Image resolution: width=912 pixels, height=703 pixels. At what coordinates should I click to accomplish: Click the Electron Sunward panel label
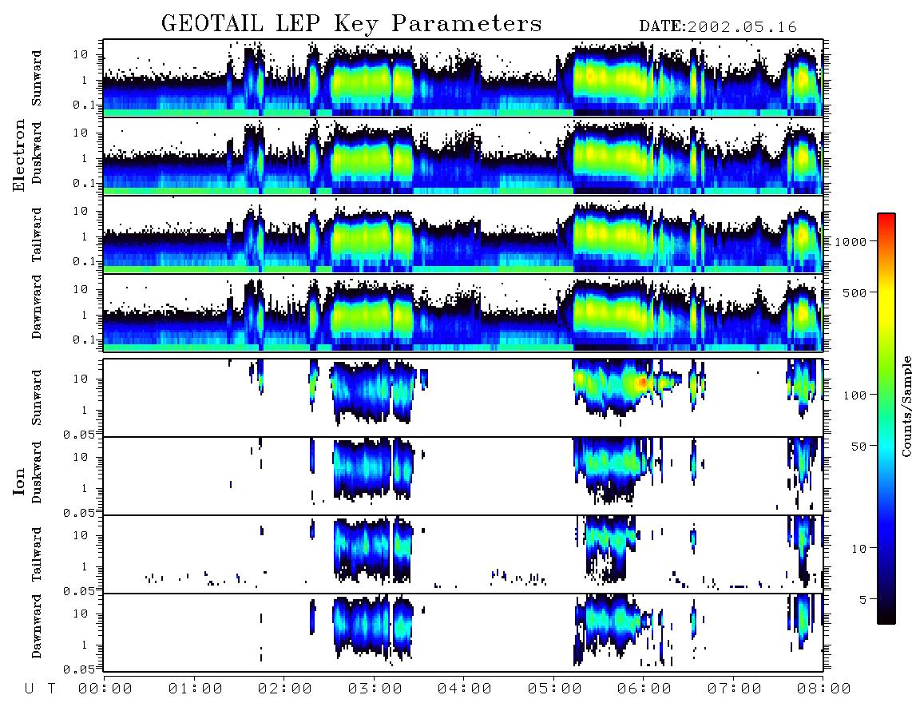click(37, 77)
